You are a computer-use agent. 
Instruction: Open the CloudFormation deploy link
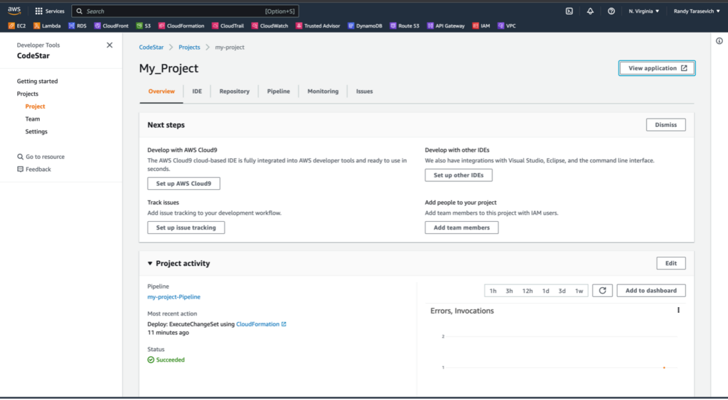coord(257,324)
